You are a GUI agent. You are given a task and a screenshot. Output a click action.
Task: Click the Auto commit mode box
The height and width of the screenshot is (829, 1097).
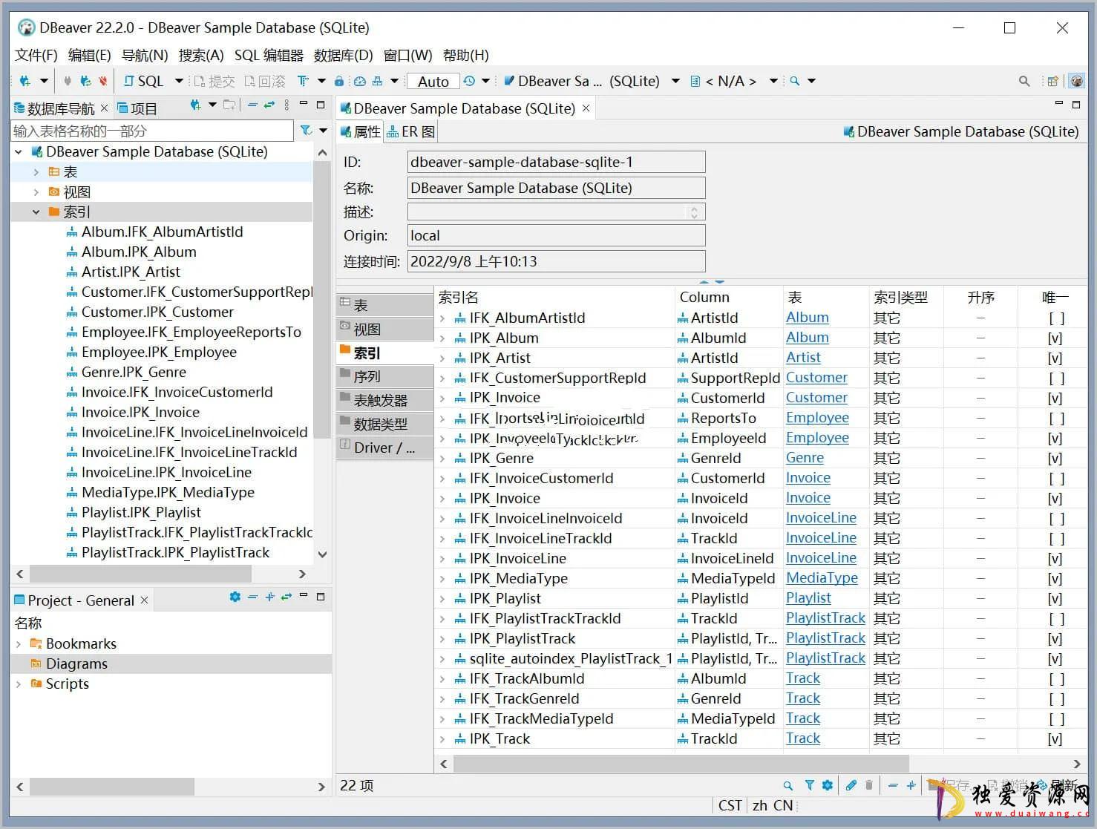coord(433,81)
